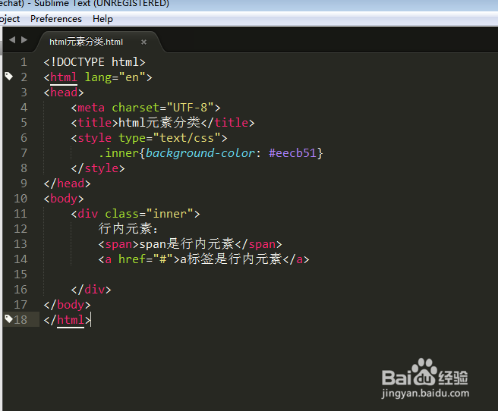Click the background-color property name
Image resolution: width=498 pixels, height=411 pixels.
tap(200, 153)
